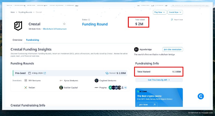Click the NxGen investor icon
Viewport: 215px width, 116px height.
tap(26, 87)
